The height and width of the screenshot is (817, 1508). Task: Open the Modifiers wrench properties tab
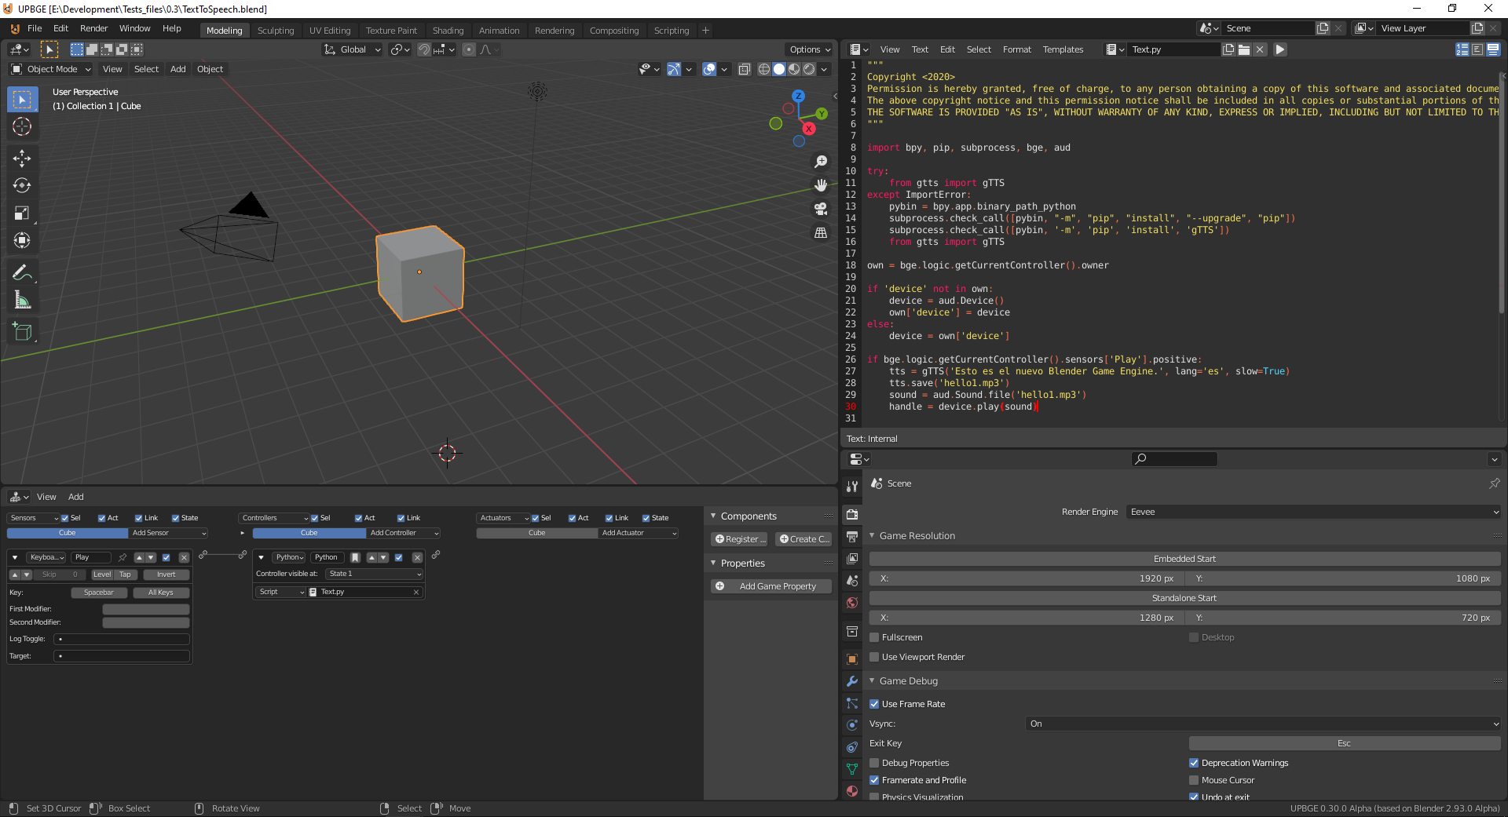852,681
